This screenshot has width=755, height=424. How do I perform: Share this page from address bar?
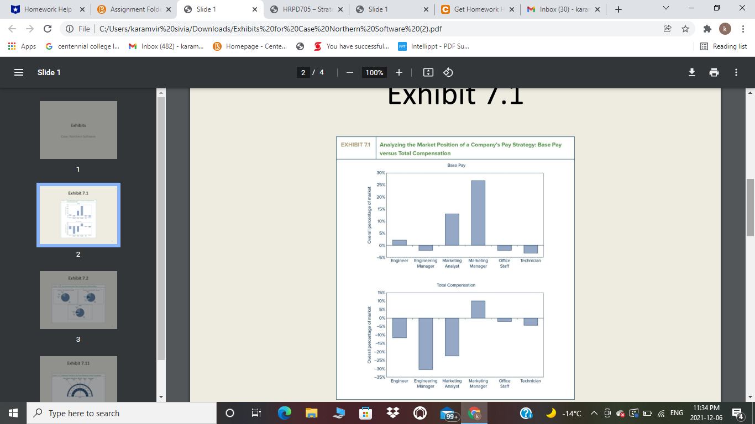[x=668, y=29]
